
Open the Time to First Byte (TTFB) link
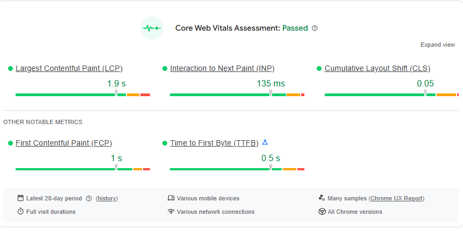pos(214,143)
